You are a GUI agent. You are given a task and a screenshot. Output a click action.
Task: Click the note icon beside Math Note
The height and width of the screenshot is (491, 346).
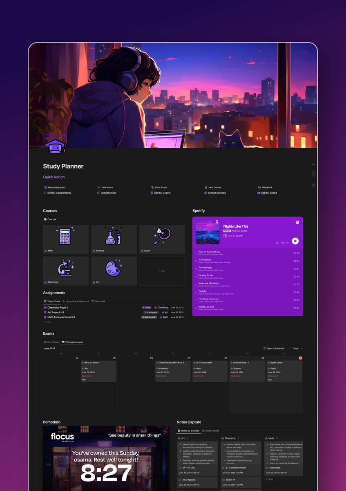click(x=267, y=468)
